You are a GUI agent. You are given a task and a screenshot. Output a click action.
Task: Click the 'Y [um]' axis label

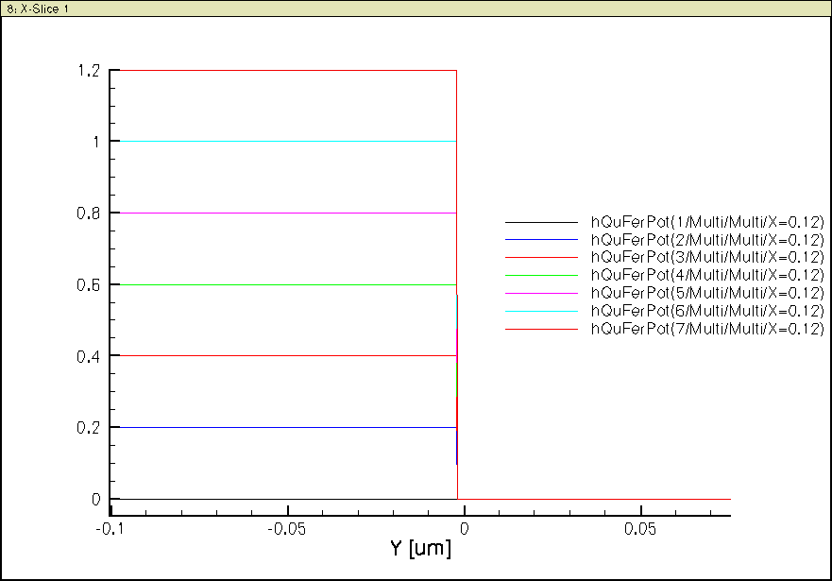click(x=421, y=548)
